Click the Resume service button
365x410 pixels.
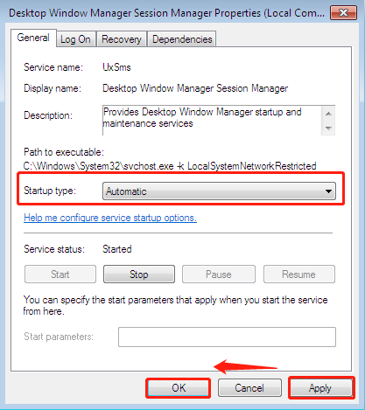click(299, 274)
